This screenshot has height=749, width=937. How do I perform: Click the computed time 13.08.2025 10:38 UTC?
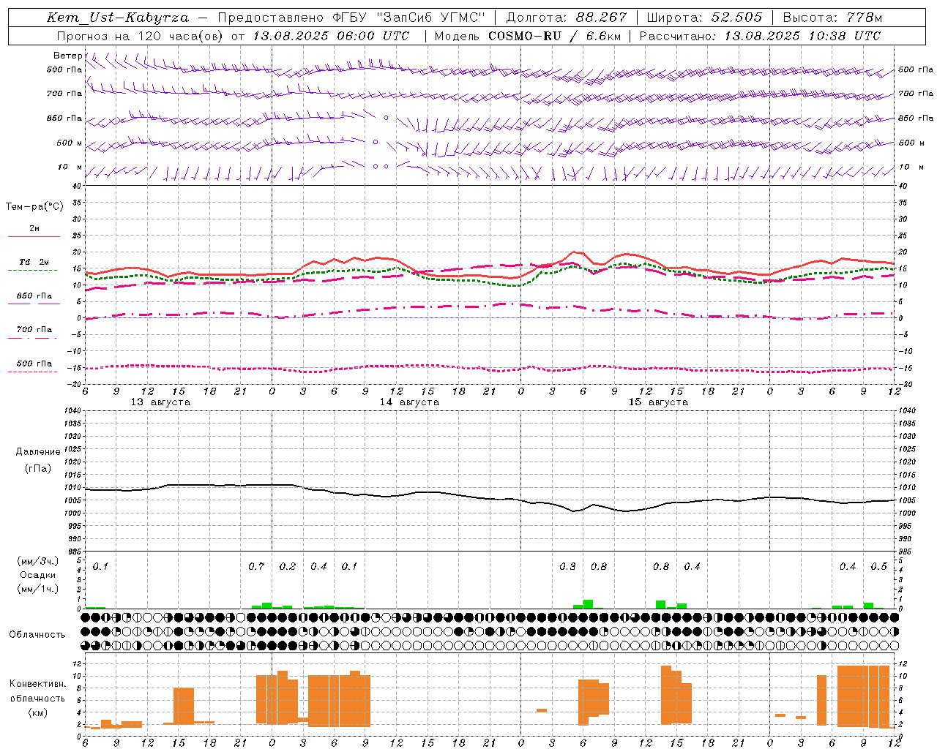pos(802,36)
